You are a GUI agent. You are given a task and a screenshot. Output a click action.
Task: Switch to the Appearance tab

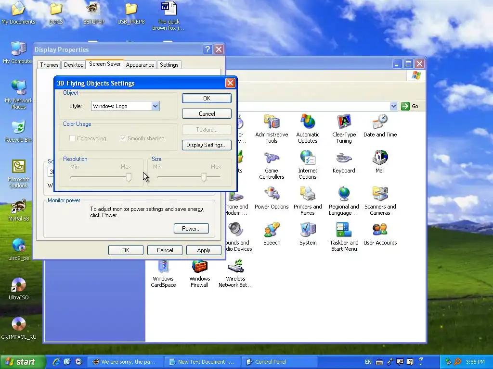140,65
